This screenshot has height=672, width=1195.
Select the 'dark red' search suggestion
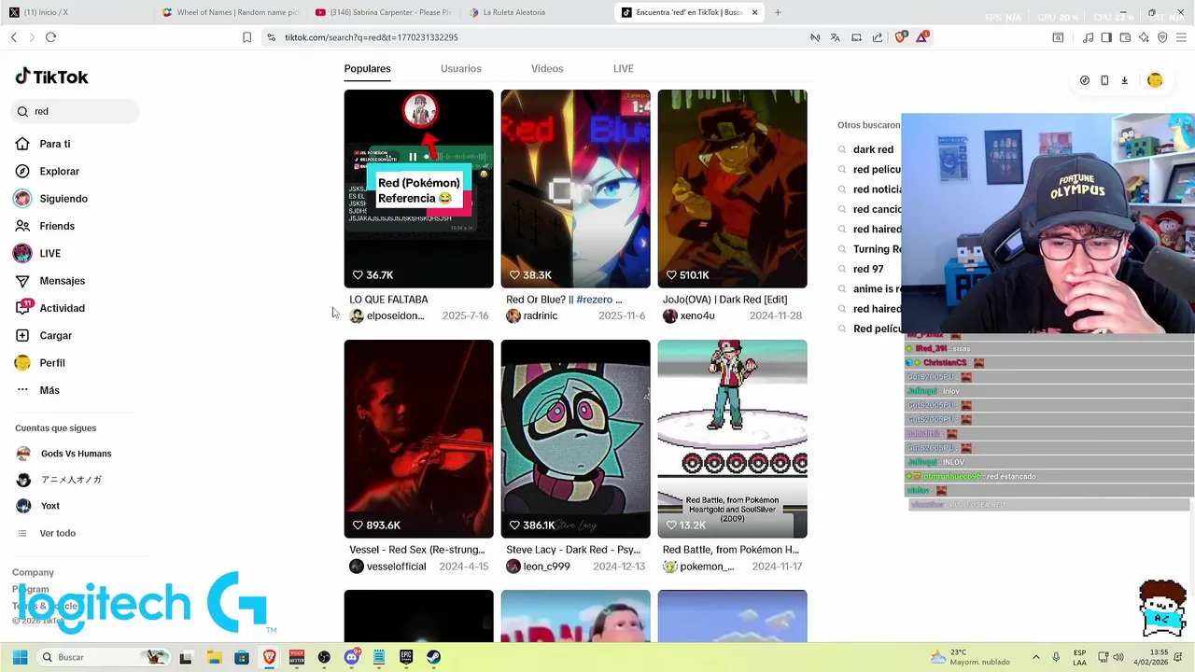tap(873, 149)
